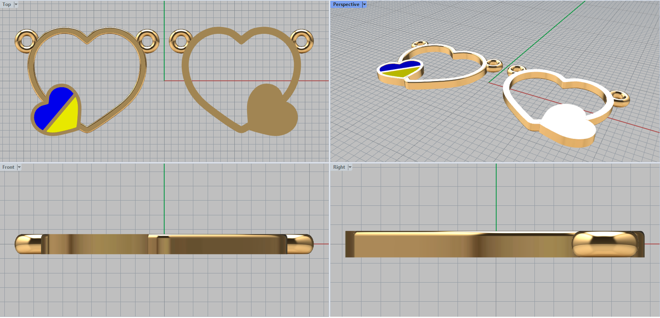Expand the Front viewport dropdown arrow
Screen dimensions: 660x318
coord(19,167)
